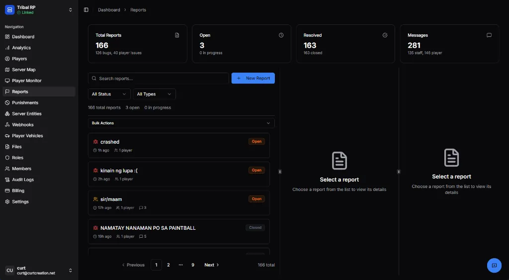Click the 166 total reports text

click(104, 107)
